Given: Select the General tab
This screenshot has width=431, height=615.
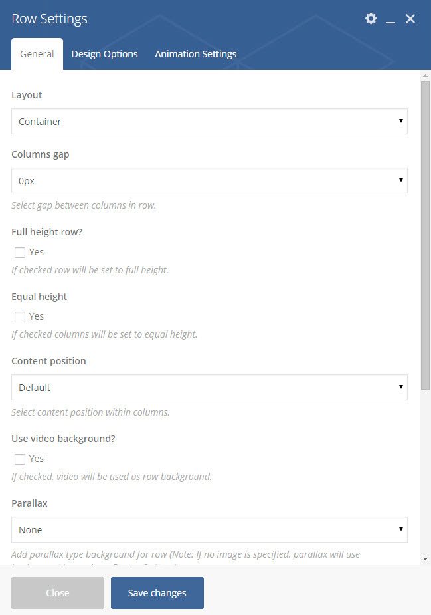Looking at the screenshot, I should pos(37,54).
